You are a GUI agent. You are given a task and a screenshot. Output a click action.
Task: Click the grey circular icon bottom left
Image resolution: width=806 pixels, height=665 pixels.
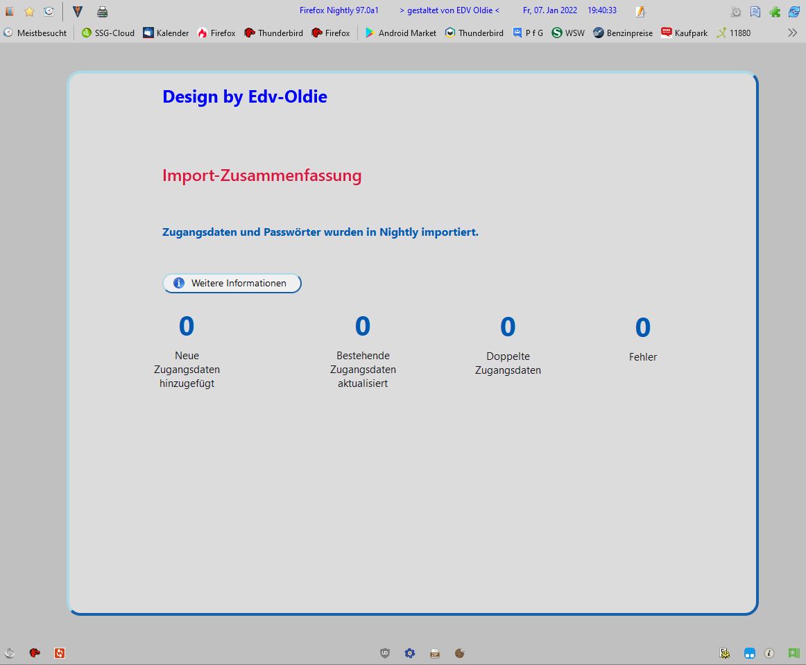coord(10,653)
